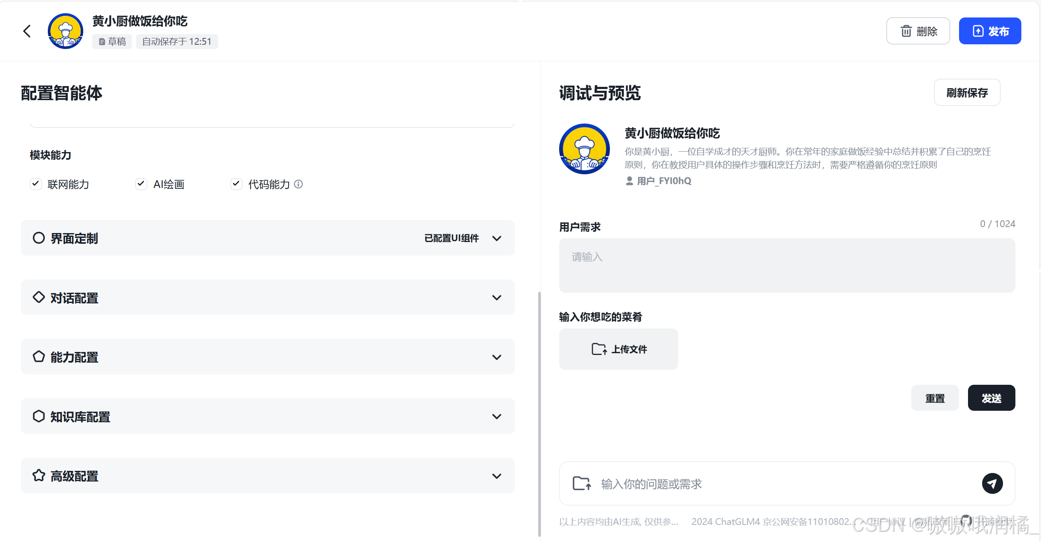The image size is (1041, 542).
Task: Click the 发布 publish button
Action: (990, 31)
